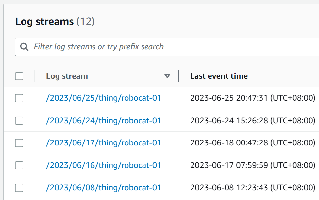Mark the /2023/06/08 stream row checkbox

click(x=19, y=188)
